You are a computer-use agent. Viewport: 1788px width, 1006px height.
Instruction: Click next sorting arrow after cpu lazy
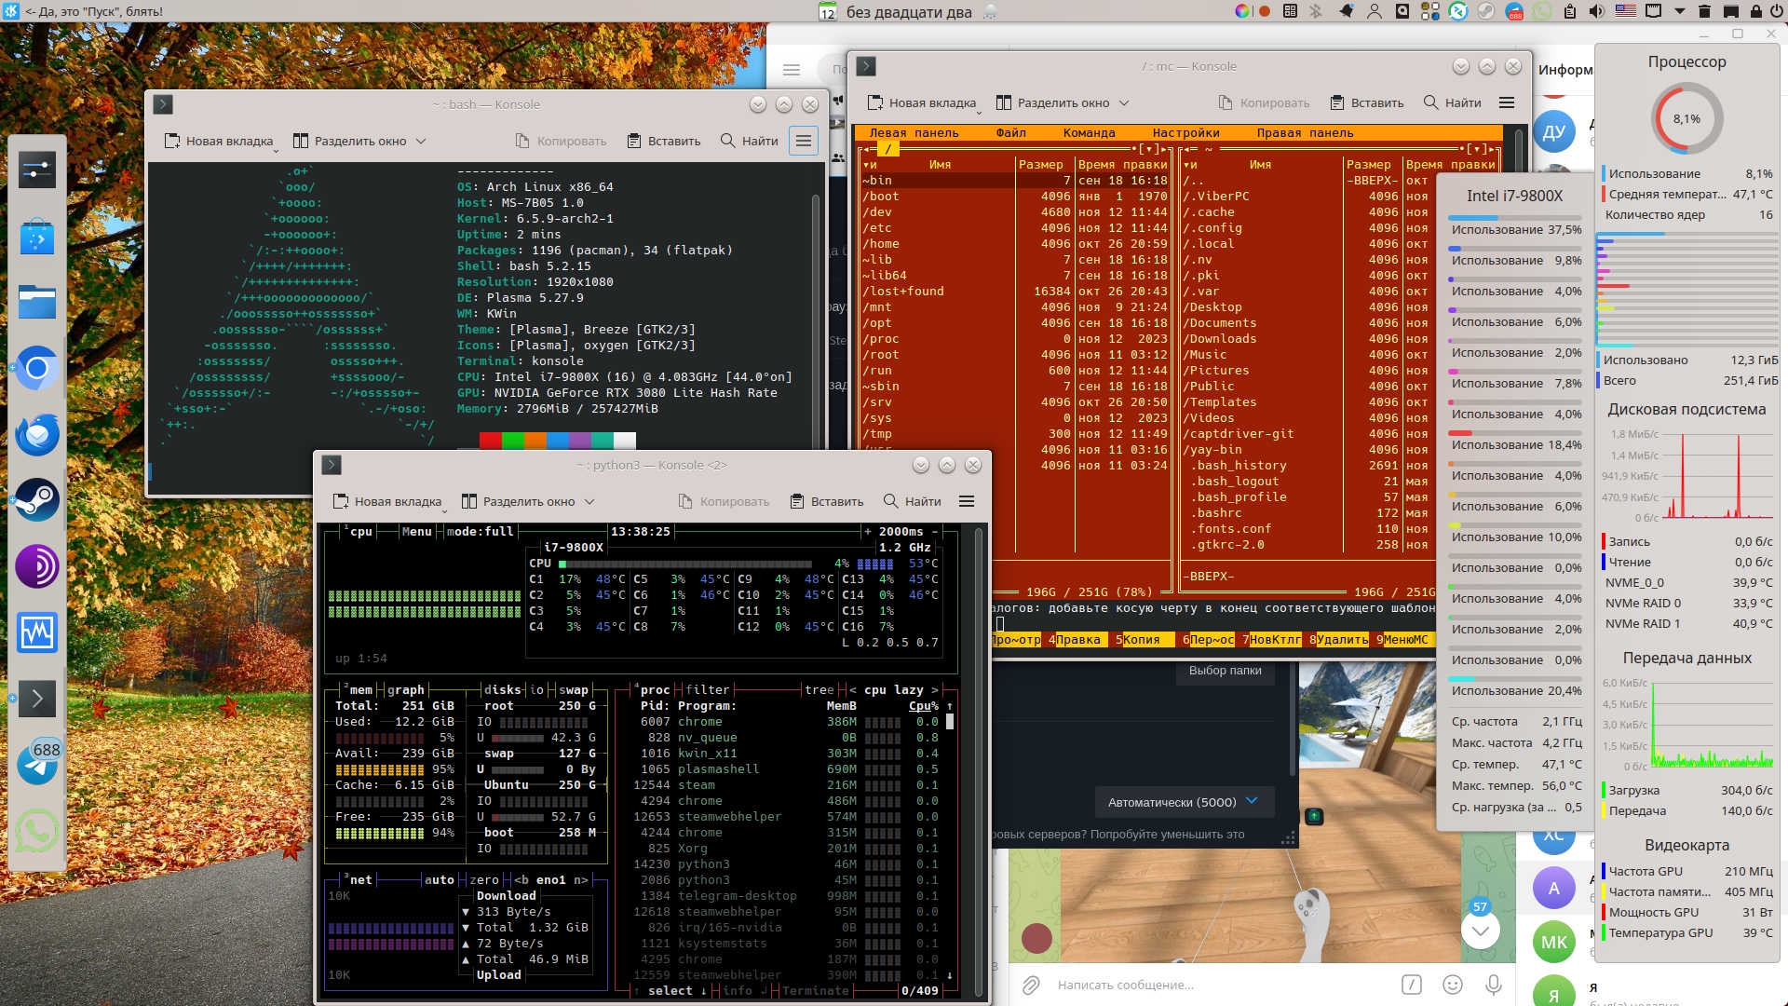(935, 689)
